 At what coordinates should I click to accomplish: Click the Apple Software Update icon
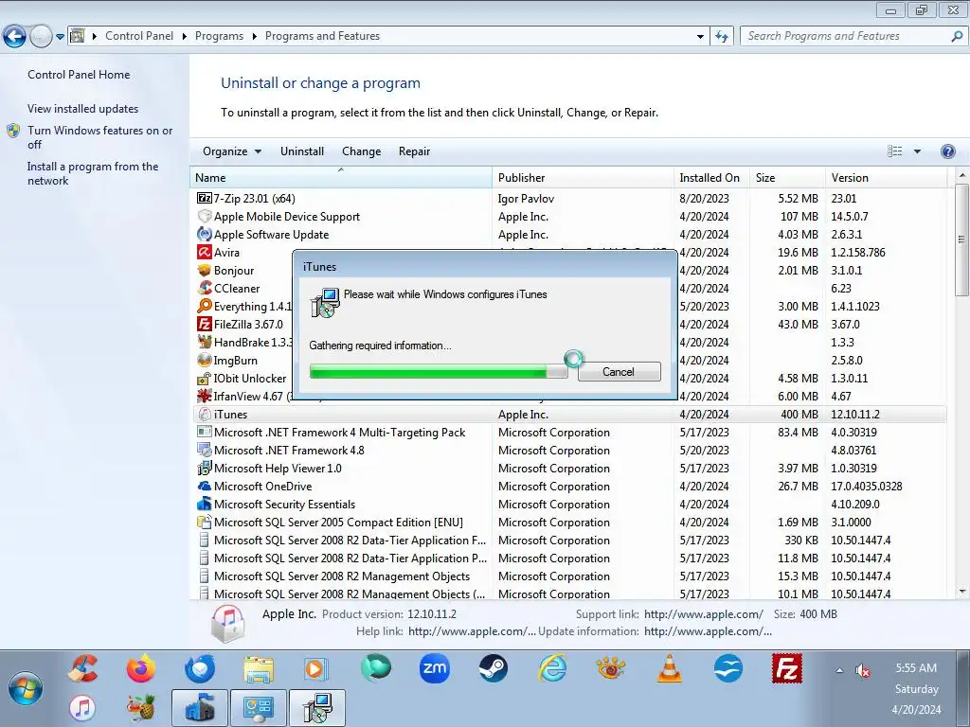coord(205,235)
